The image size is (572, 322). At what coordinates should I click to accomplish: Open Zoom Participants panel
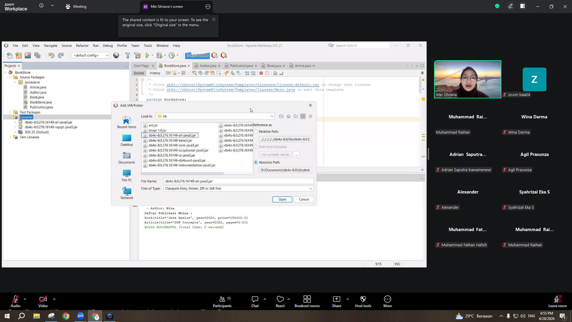[222, 302]
